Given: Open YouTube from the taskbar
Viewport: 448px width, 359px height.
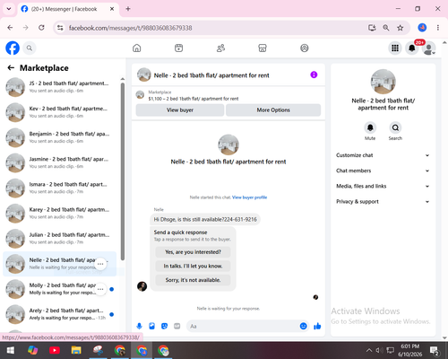Looking at the screenshot, I should coord(55,350).
